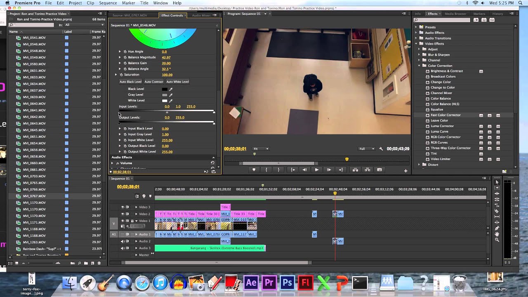
Task: Click the Add Marker button in Program monitor
Action: pyautogui.click(x=254, y=170)
